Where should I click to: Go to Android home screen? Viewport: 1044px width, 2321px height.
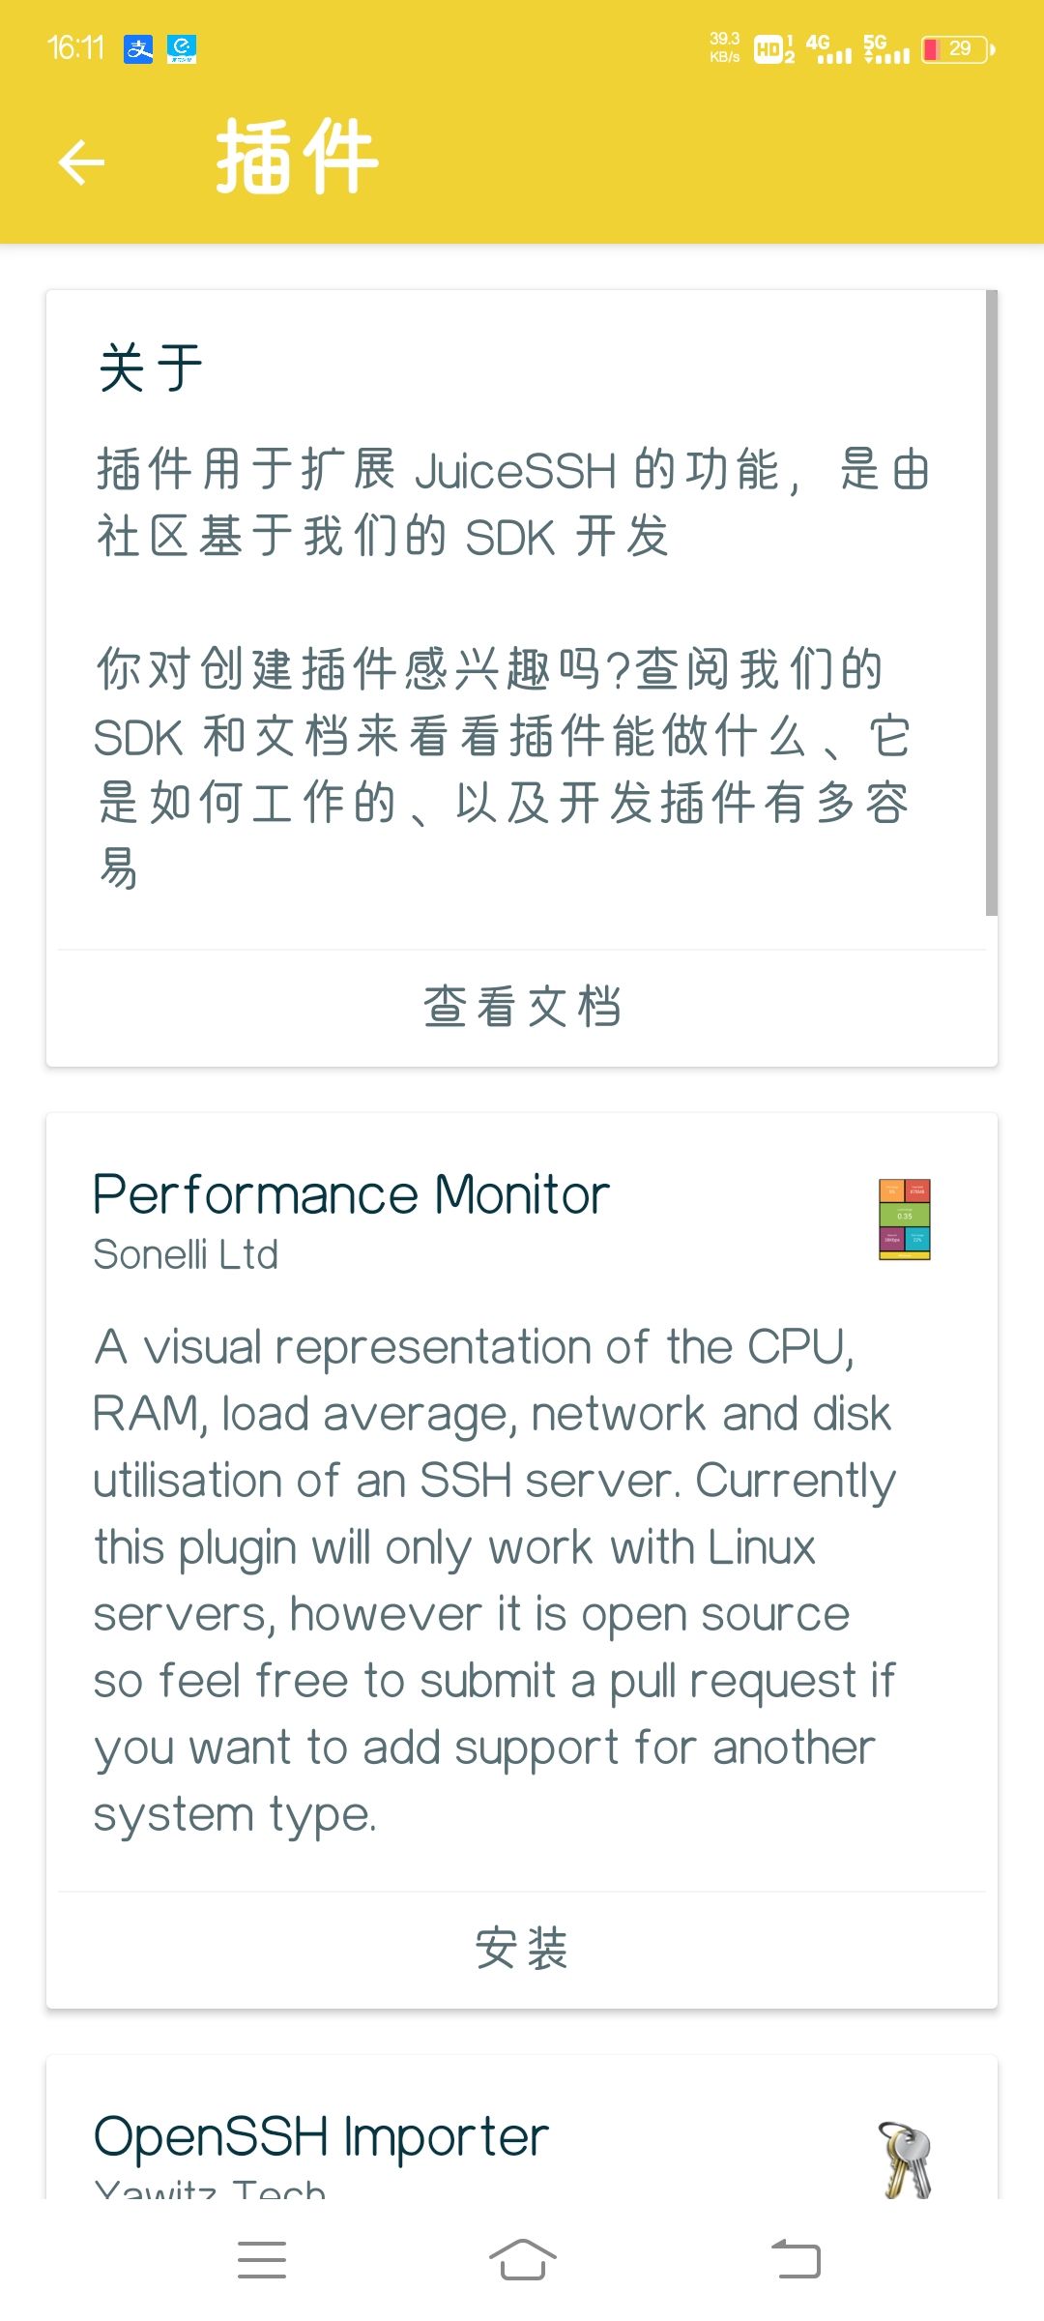coord(522,2259)
